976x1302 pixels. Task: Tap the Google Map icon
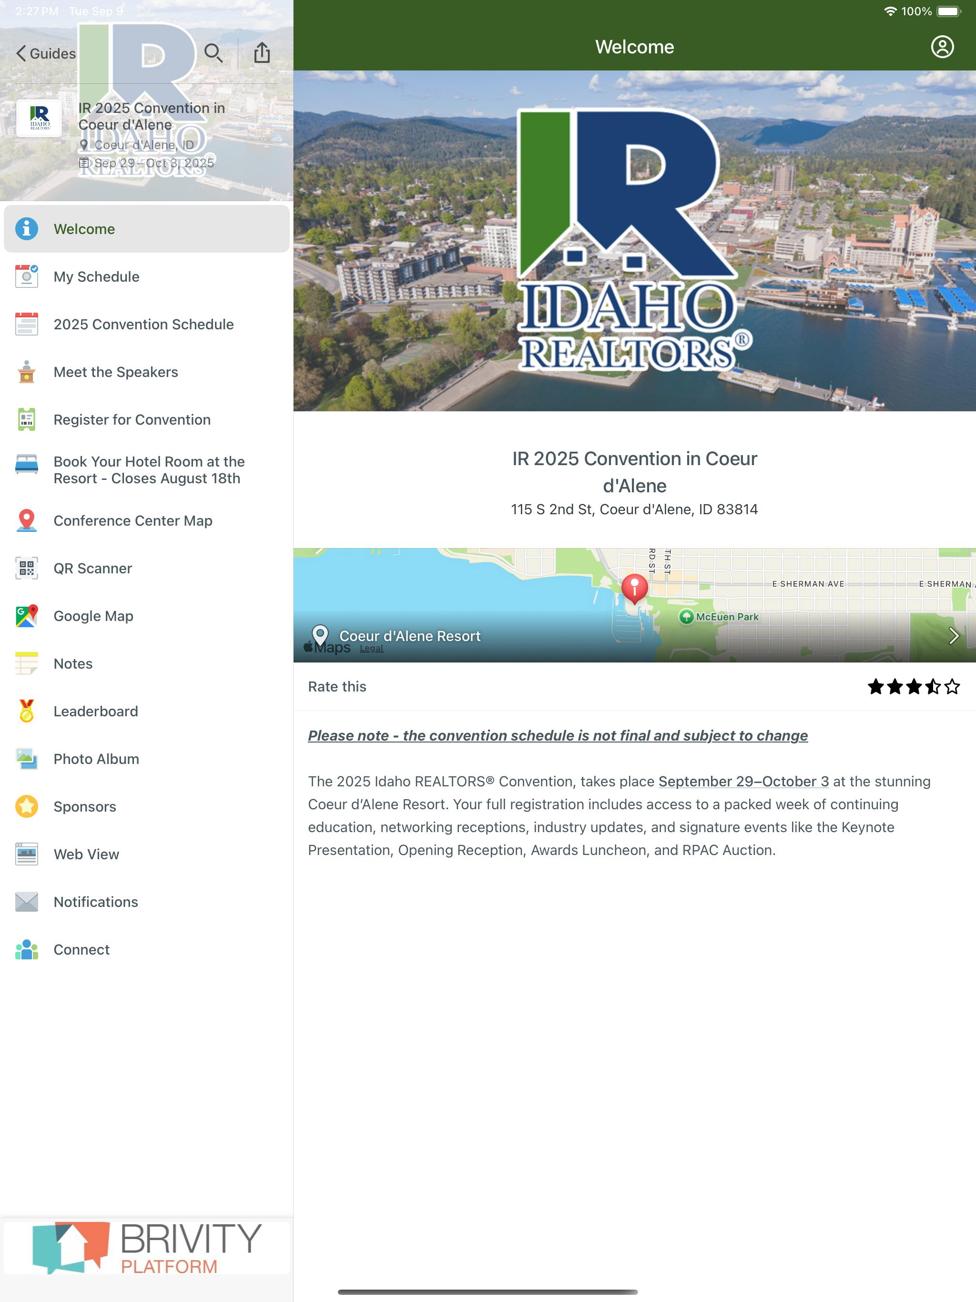[27, 616]
